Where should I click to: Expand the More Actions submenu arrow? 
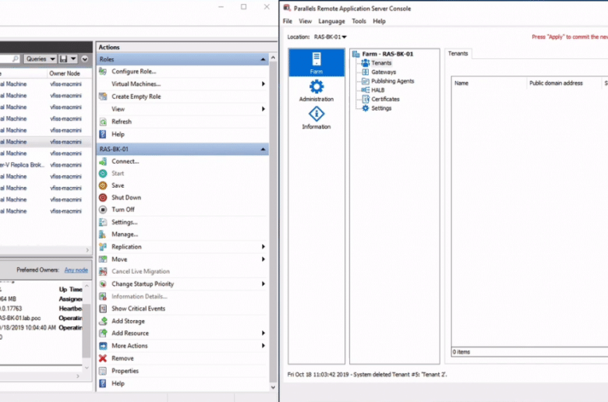pyautogui.click(x=263, y=346)
